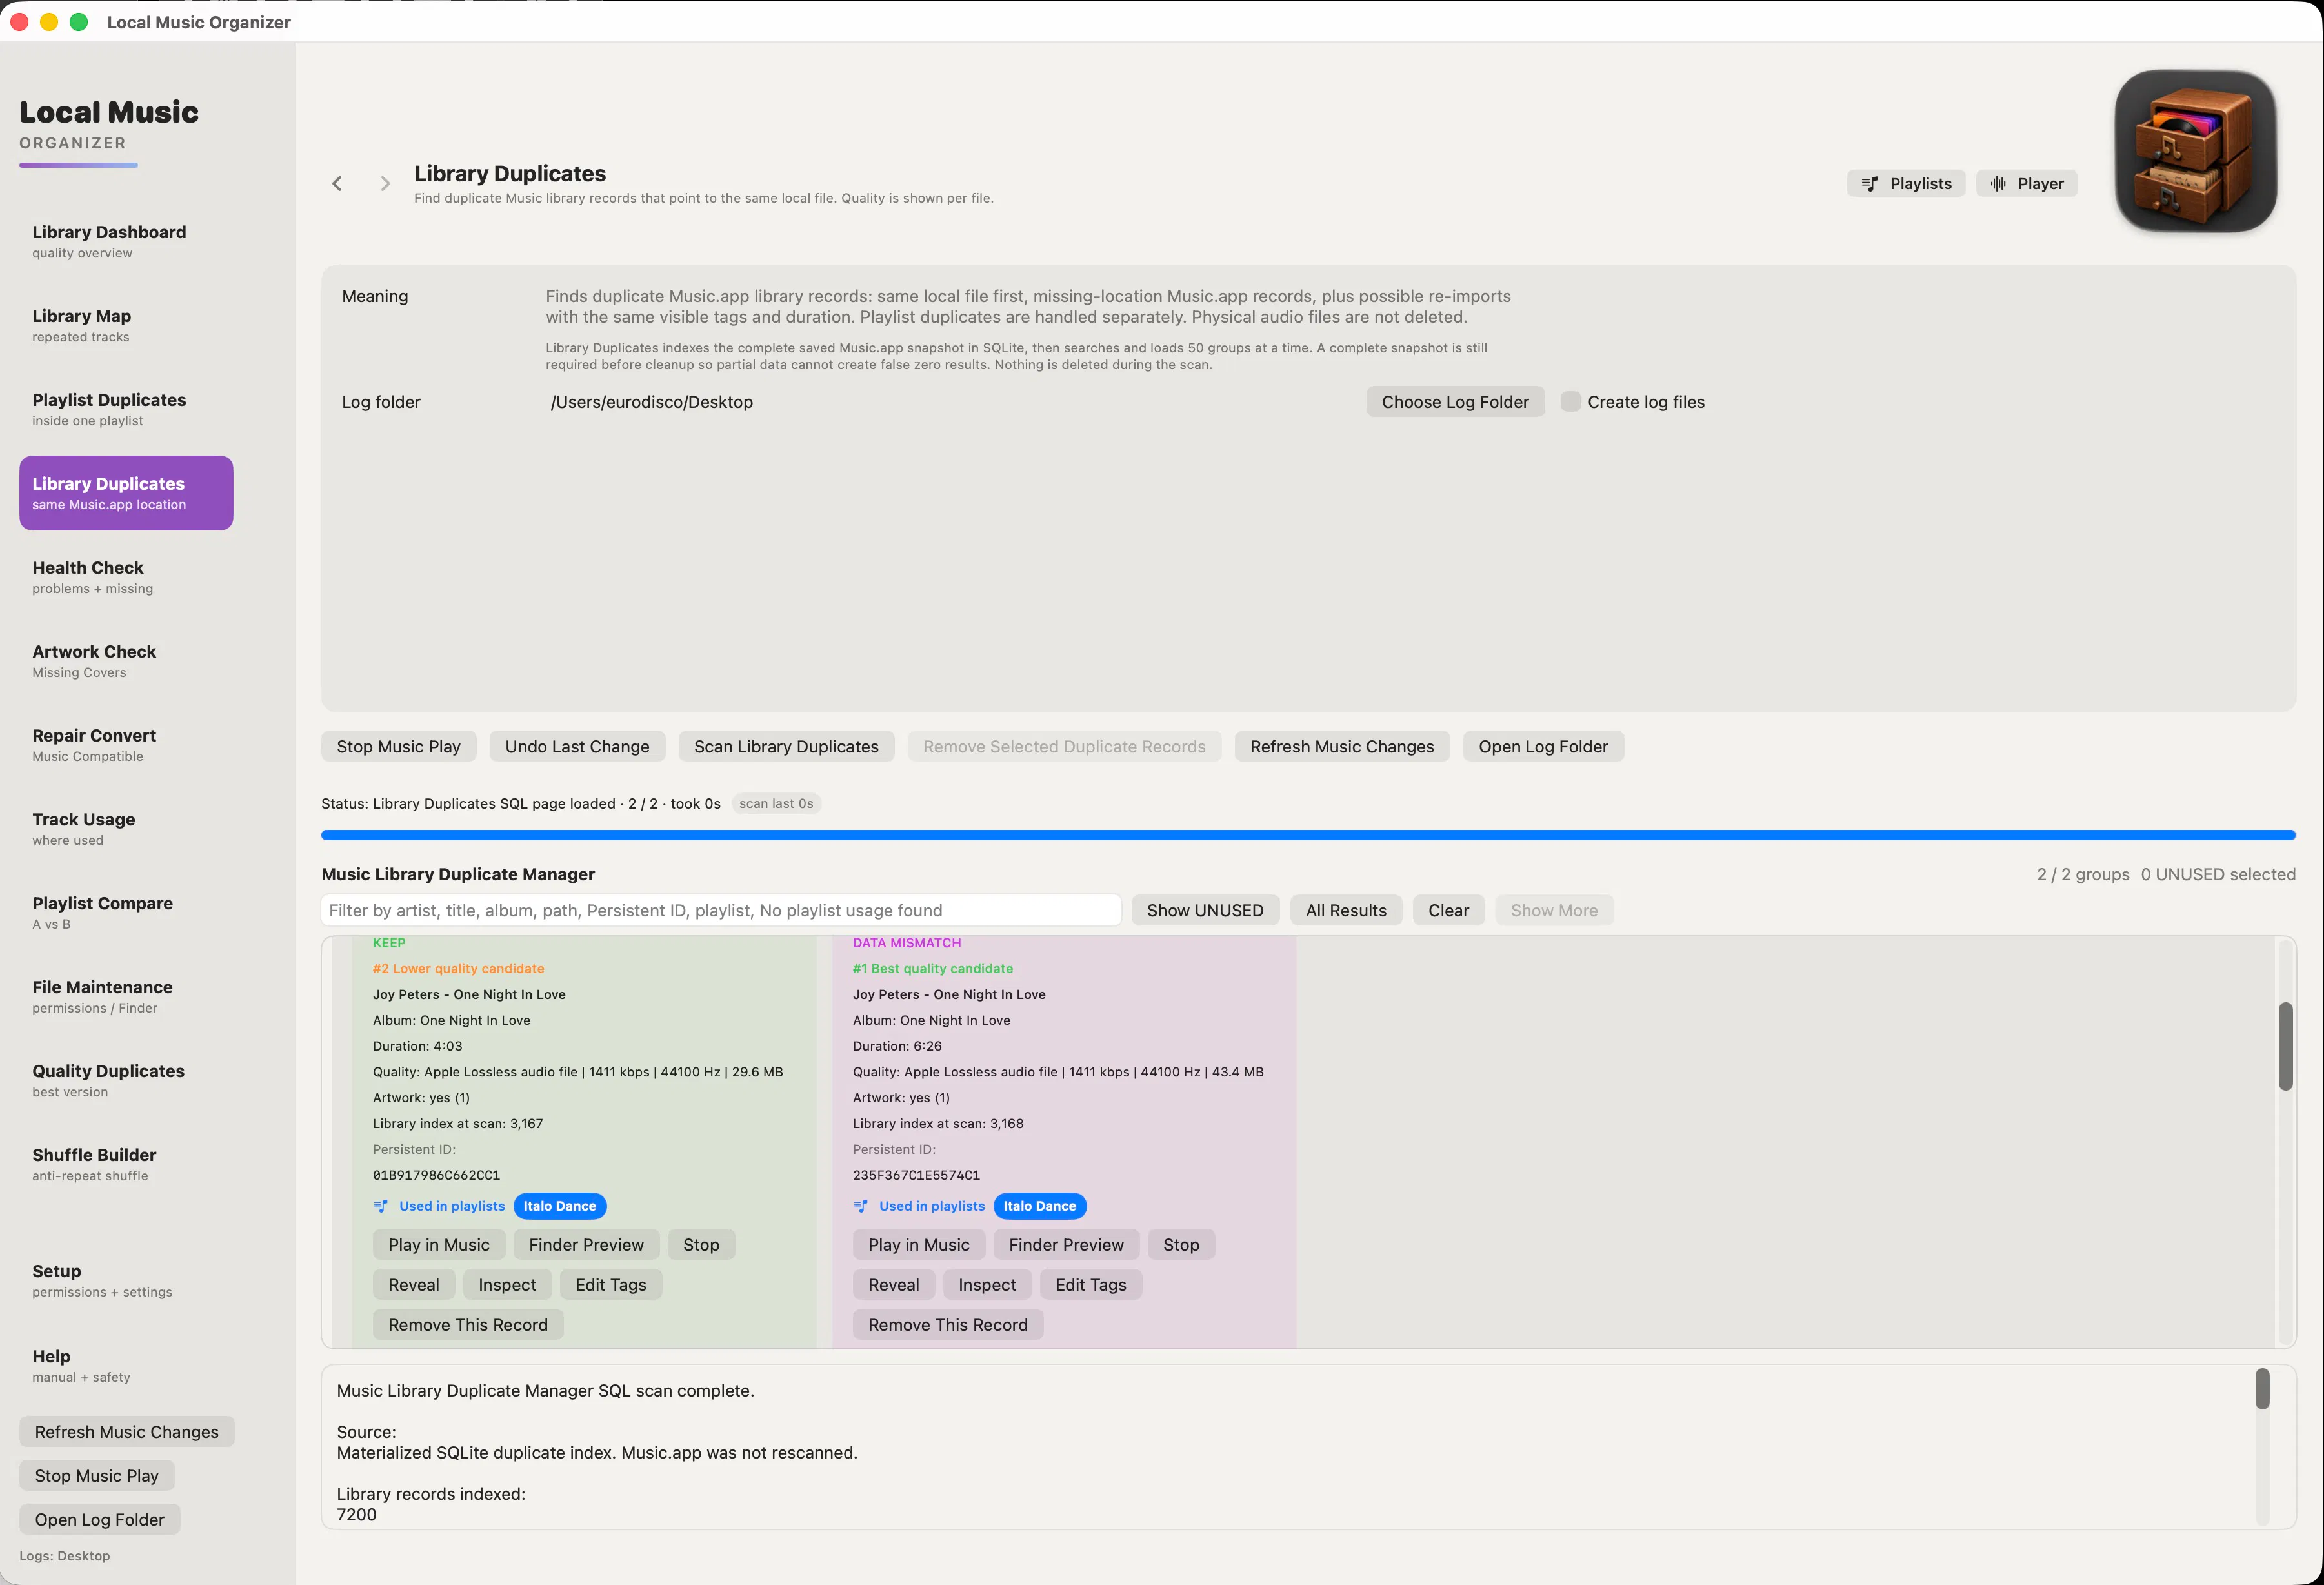Viewport: 2324px width, 1585px height.
Task: Click Italo Dance tag on DATA MISMATCH card
Action: [1040, 1206]
